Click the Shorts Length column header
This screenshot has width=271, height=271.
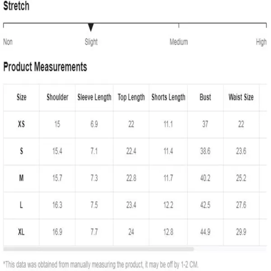(168, 97)
